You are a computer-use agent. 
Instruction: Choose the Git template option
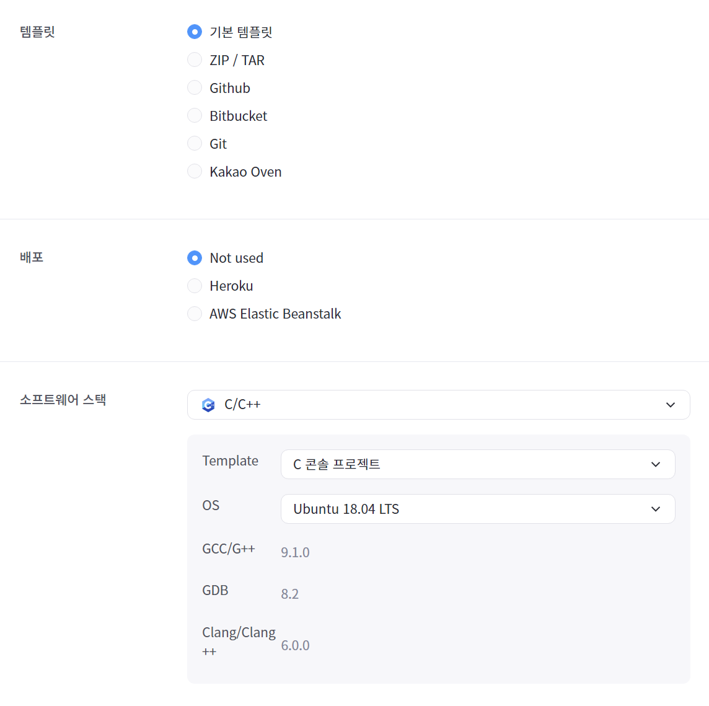click(195, 144)
